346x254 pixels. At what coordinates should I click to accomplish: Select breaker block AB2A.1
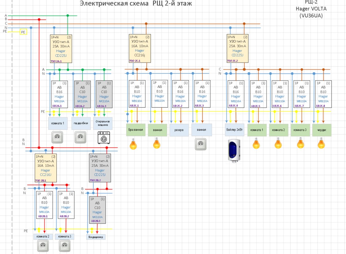click(59, 94)
